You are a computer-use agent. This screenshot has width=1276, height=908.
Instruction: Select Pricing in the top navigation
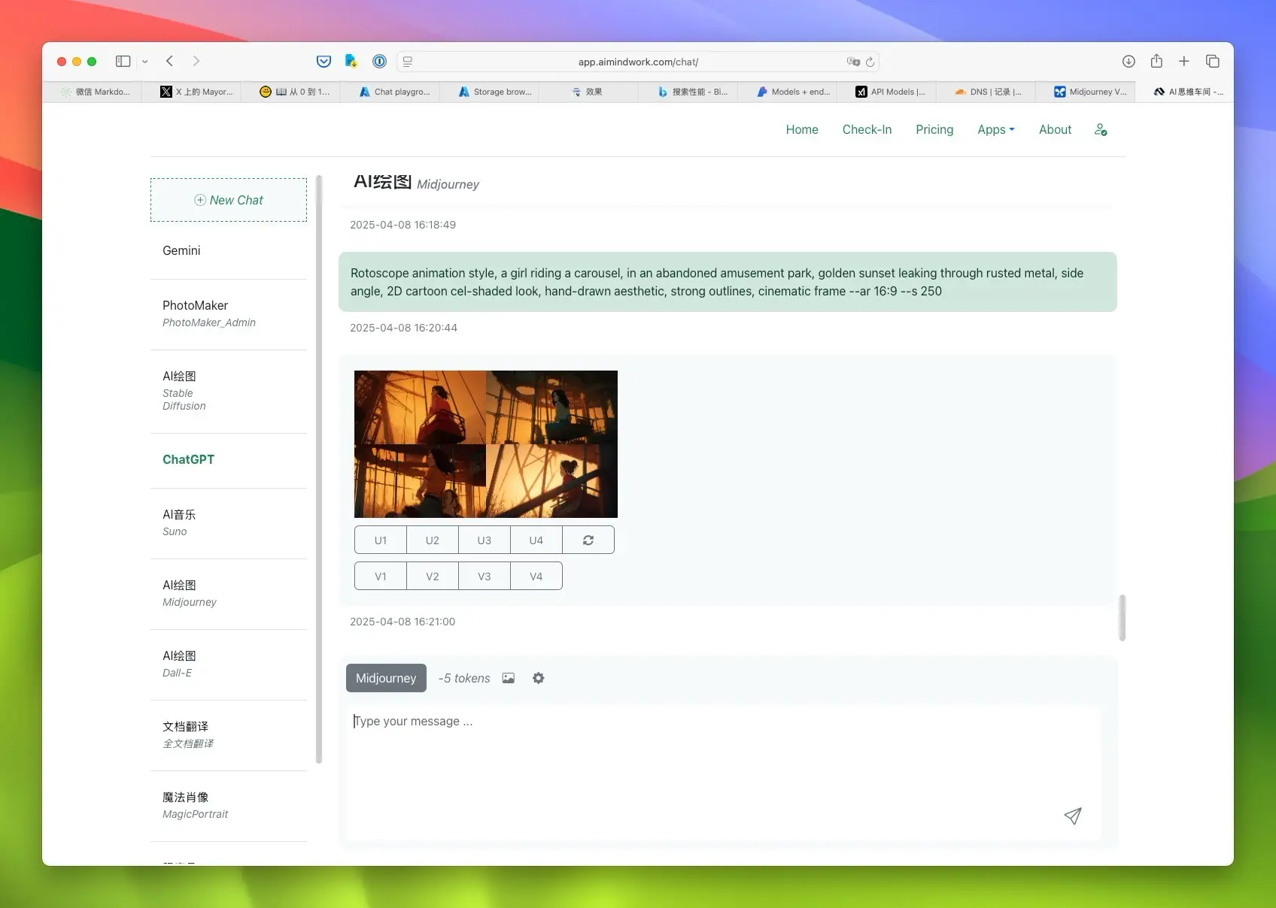(934, 129)
